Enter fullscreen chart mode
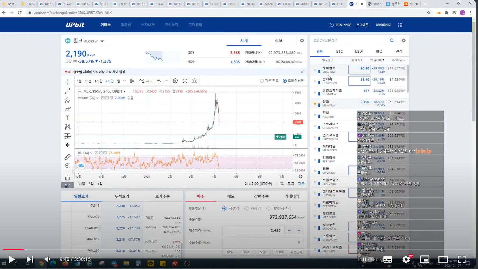 (x=185, y=81)
